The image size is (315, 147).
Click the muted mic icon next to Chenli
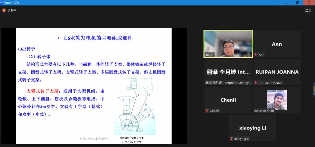[x=207, y=111]
